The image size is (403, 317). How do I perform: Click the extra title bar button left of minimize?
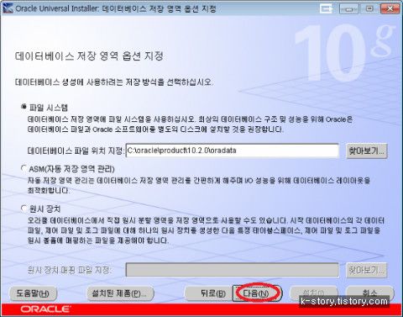pos(327,8)
